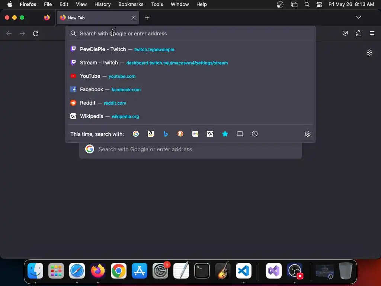Screen dimensions: 381x286
Task: Open the OBS status icon in the menu bar
Action: [x=280, y=4]
